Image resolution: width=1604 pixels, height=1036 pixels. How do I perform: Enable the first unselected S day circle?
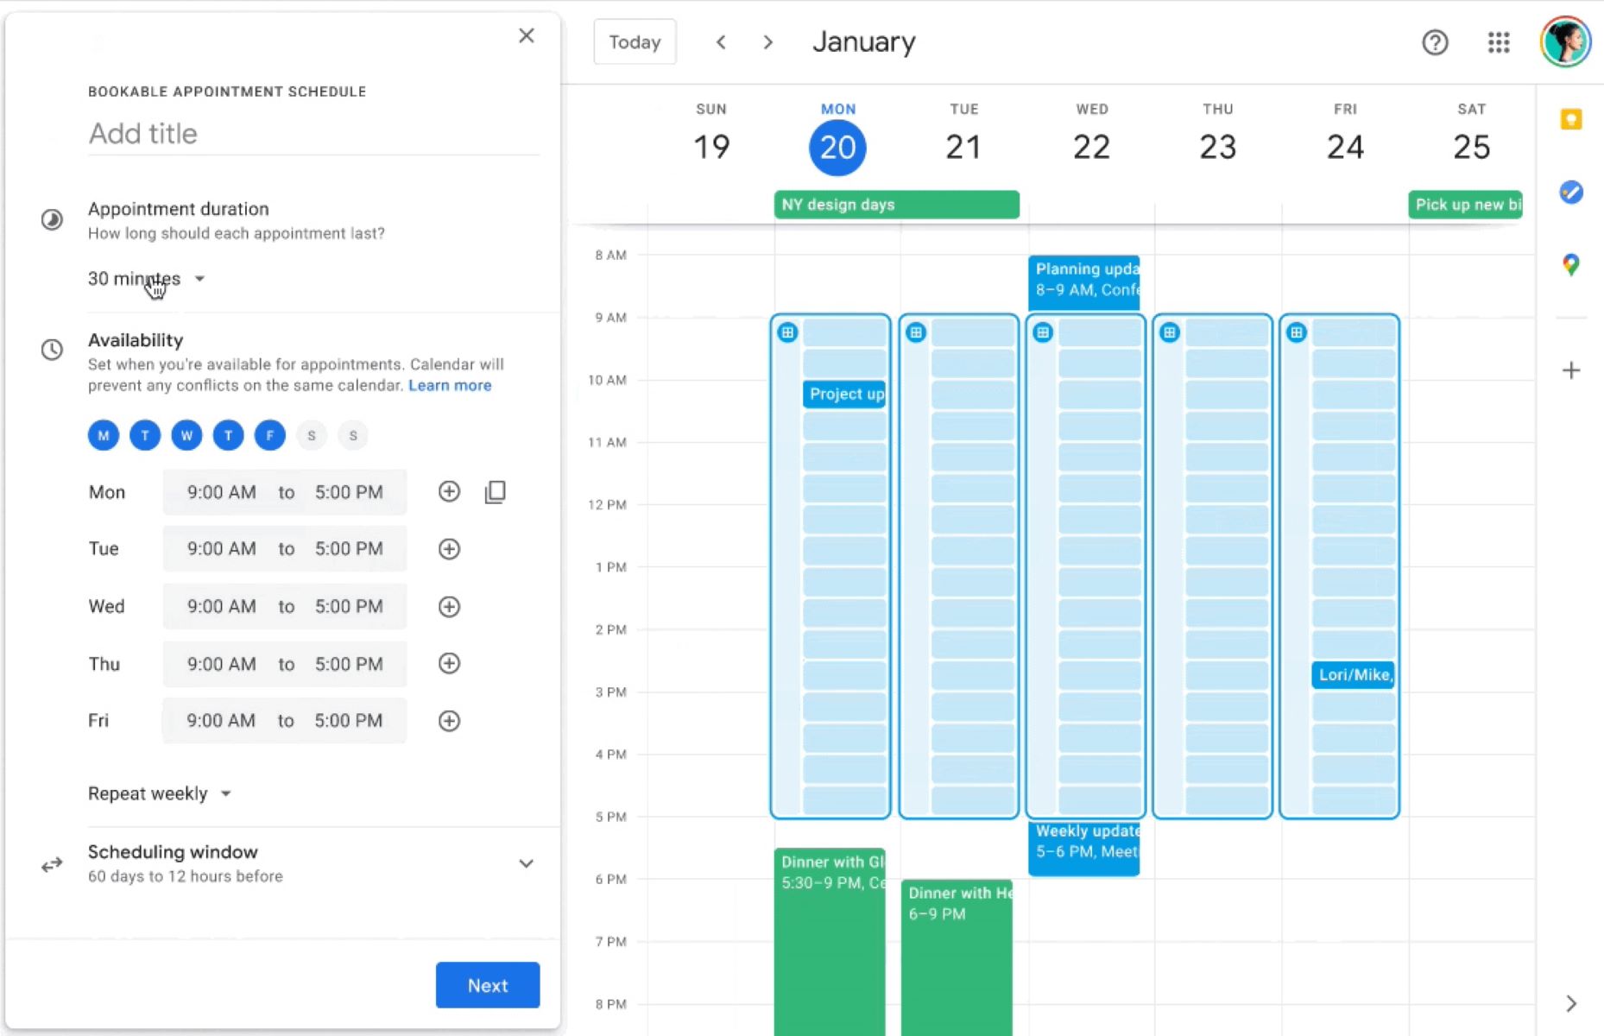tap(312, 435)
